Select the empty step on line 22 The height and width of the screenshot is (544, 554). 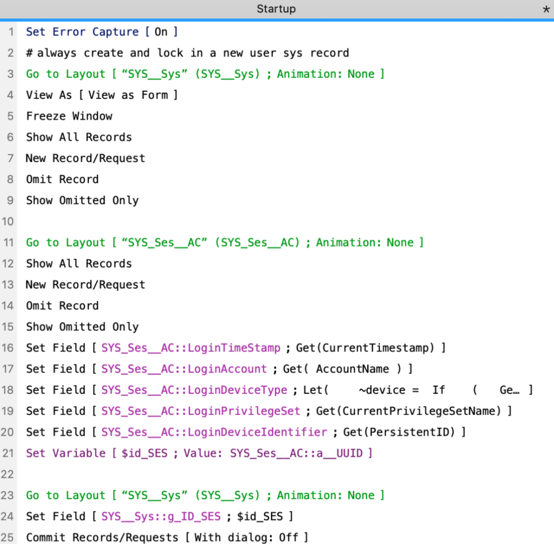click(277, 474)
